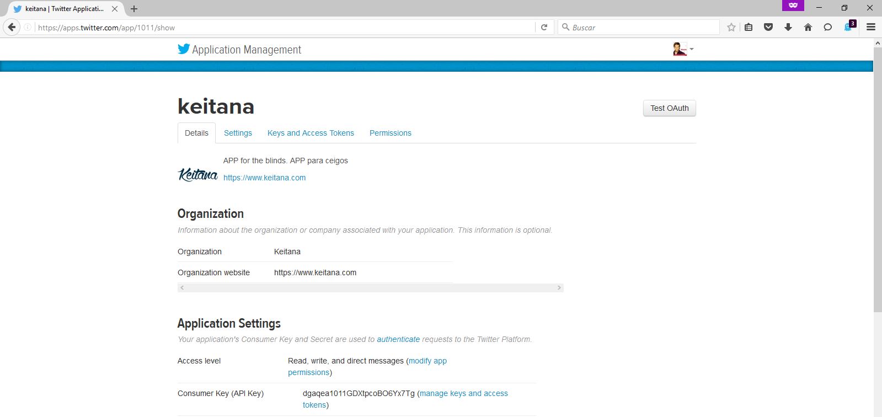882x417 pixels.
Task: Click the 'Organization website' row label
Action: (x=213, y=272)
